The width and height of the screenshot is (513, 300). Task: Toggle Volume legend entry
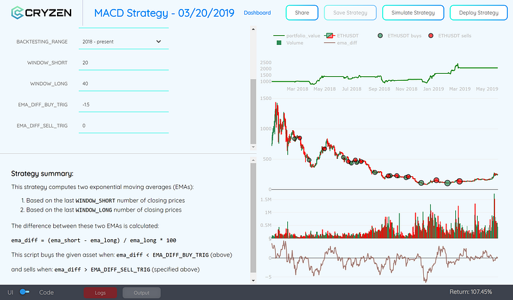click(x=290, y=43)
